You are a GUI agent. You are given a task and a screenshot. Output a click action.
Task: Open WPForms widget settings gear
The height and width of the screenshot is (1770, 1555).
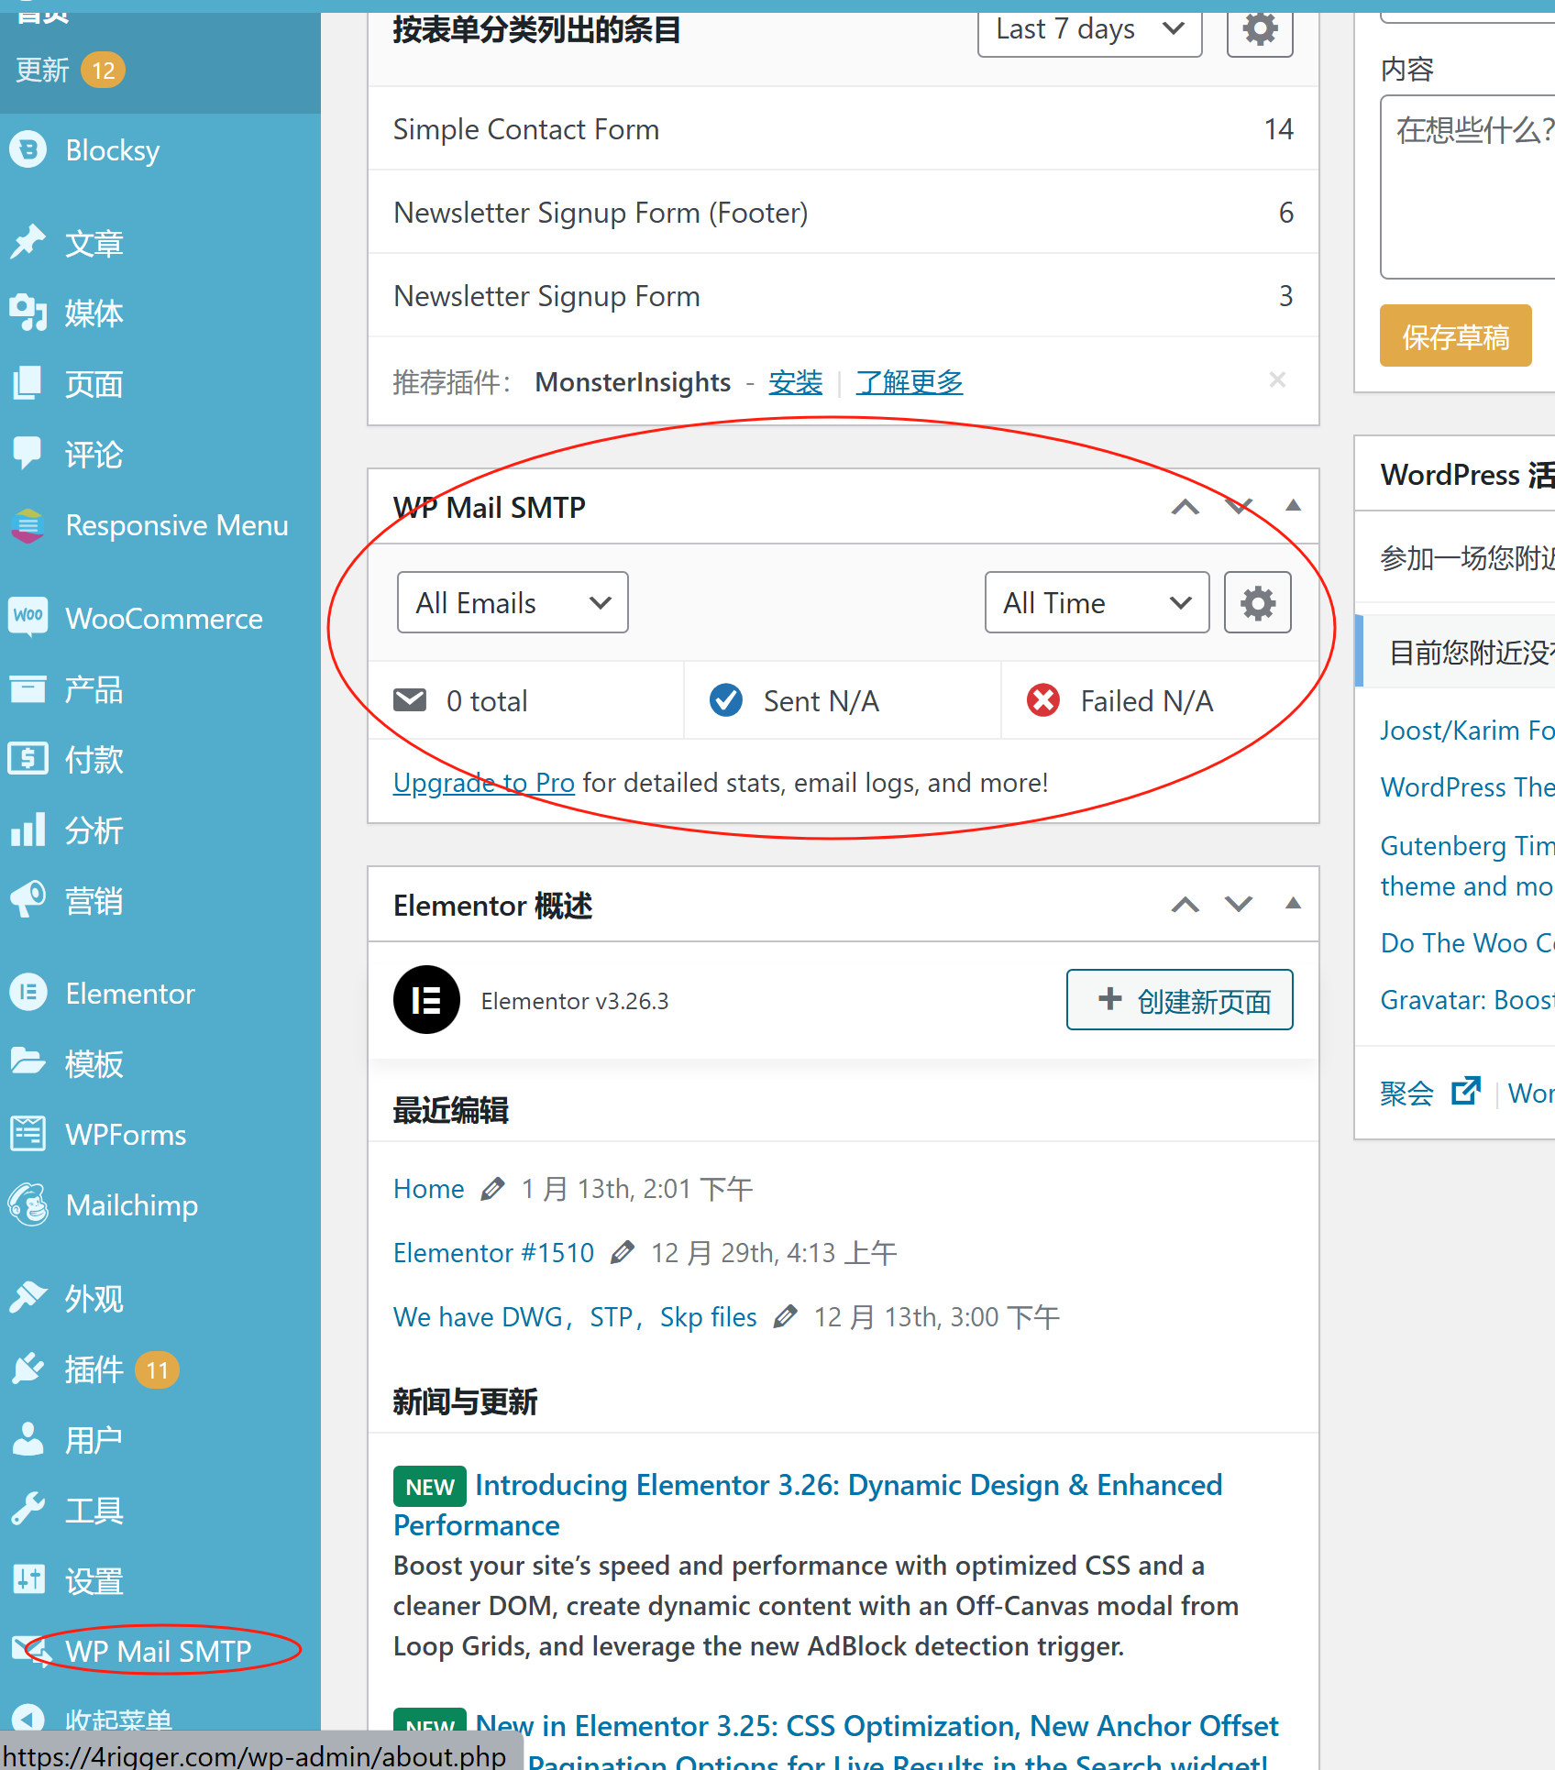pyautogui.click(x=1260, y=30)
